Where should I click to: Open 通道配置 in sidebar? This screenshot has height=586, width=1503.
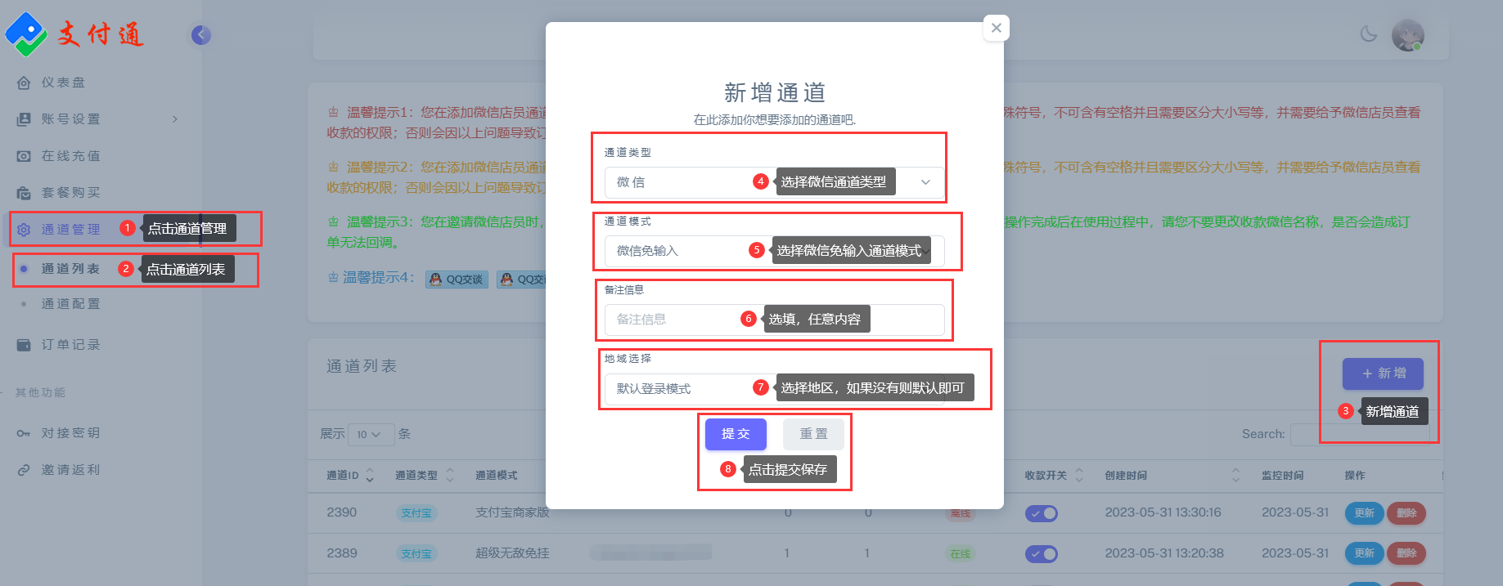[70, 304]
